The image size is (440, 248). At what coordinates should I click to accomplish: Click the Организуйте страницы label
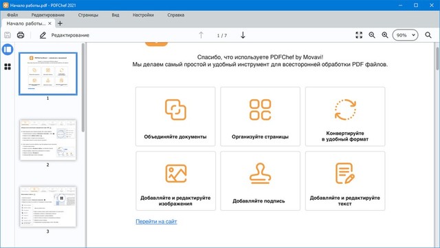point(260,136)
